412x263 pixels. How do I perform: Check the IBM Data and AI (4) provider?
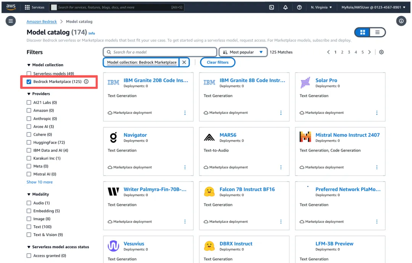29,150
